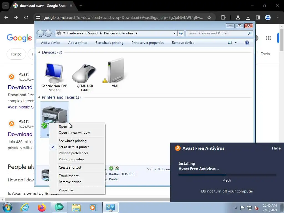Launch Firefox from the taskbar
This screenshot has width=284, height=213.
(x=42, y=207)
